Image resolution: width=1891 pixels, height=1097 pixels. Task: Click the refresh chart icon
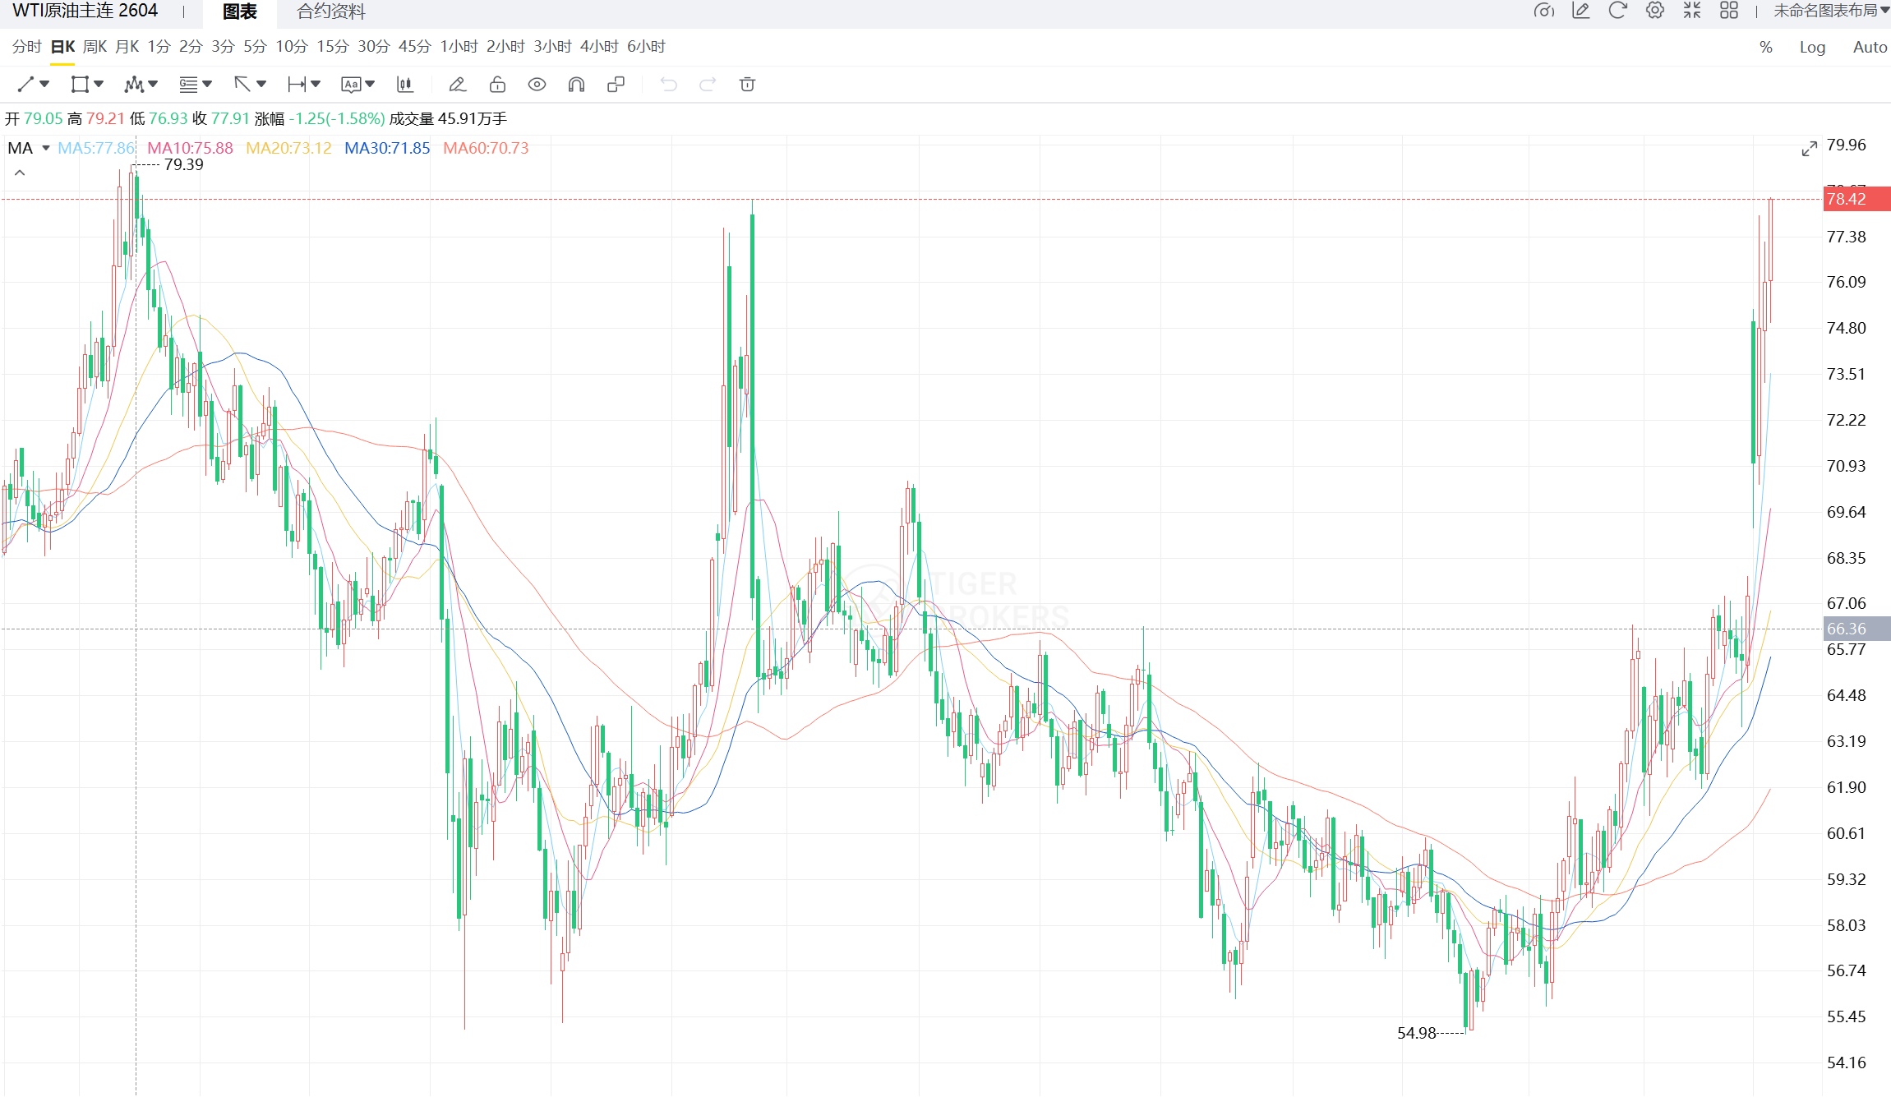[x=1617, y=11]
